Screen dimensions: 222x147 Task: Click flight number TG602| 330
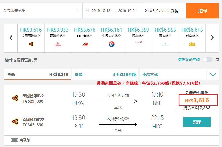[33, 125]
